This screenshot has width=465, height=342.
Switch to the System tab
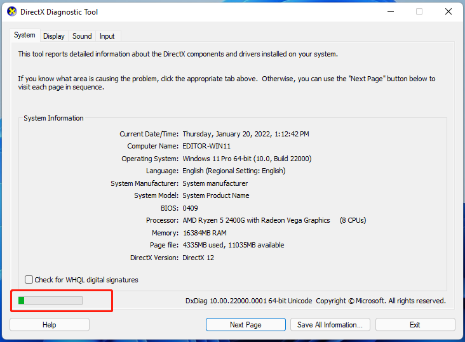pyautogui.click(x=25, y=36)
